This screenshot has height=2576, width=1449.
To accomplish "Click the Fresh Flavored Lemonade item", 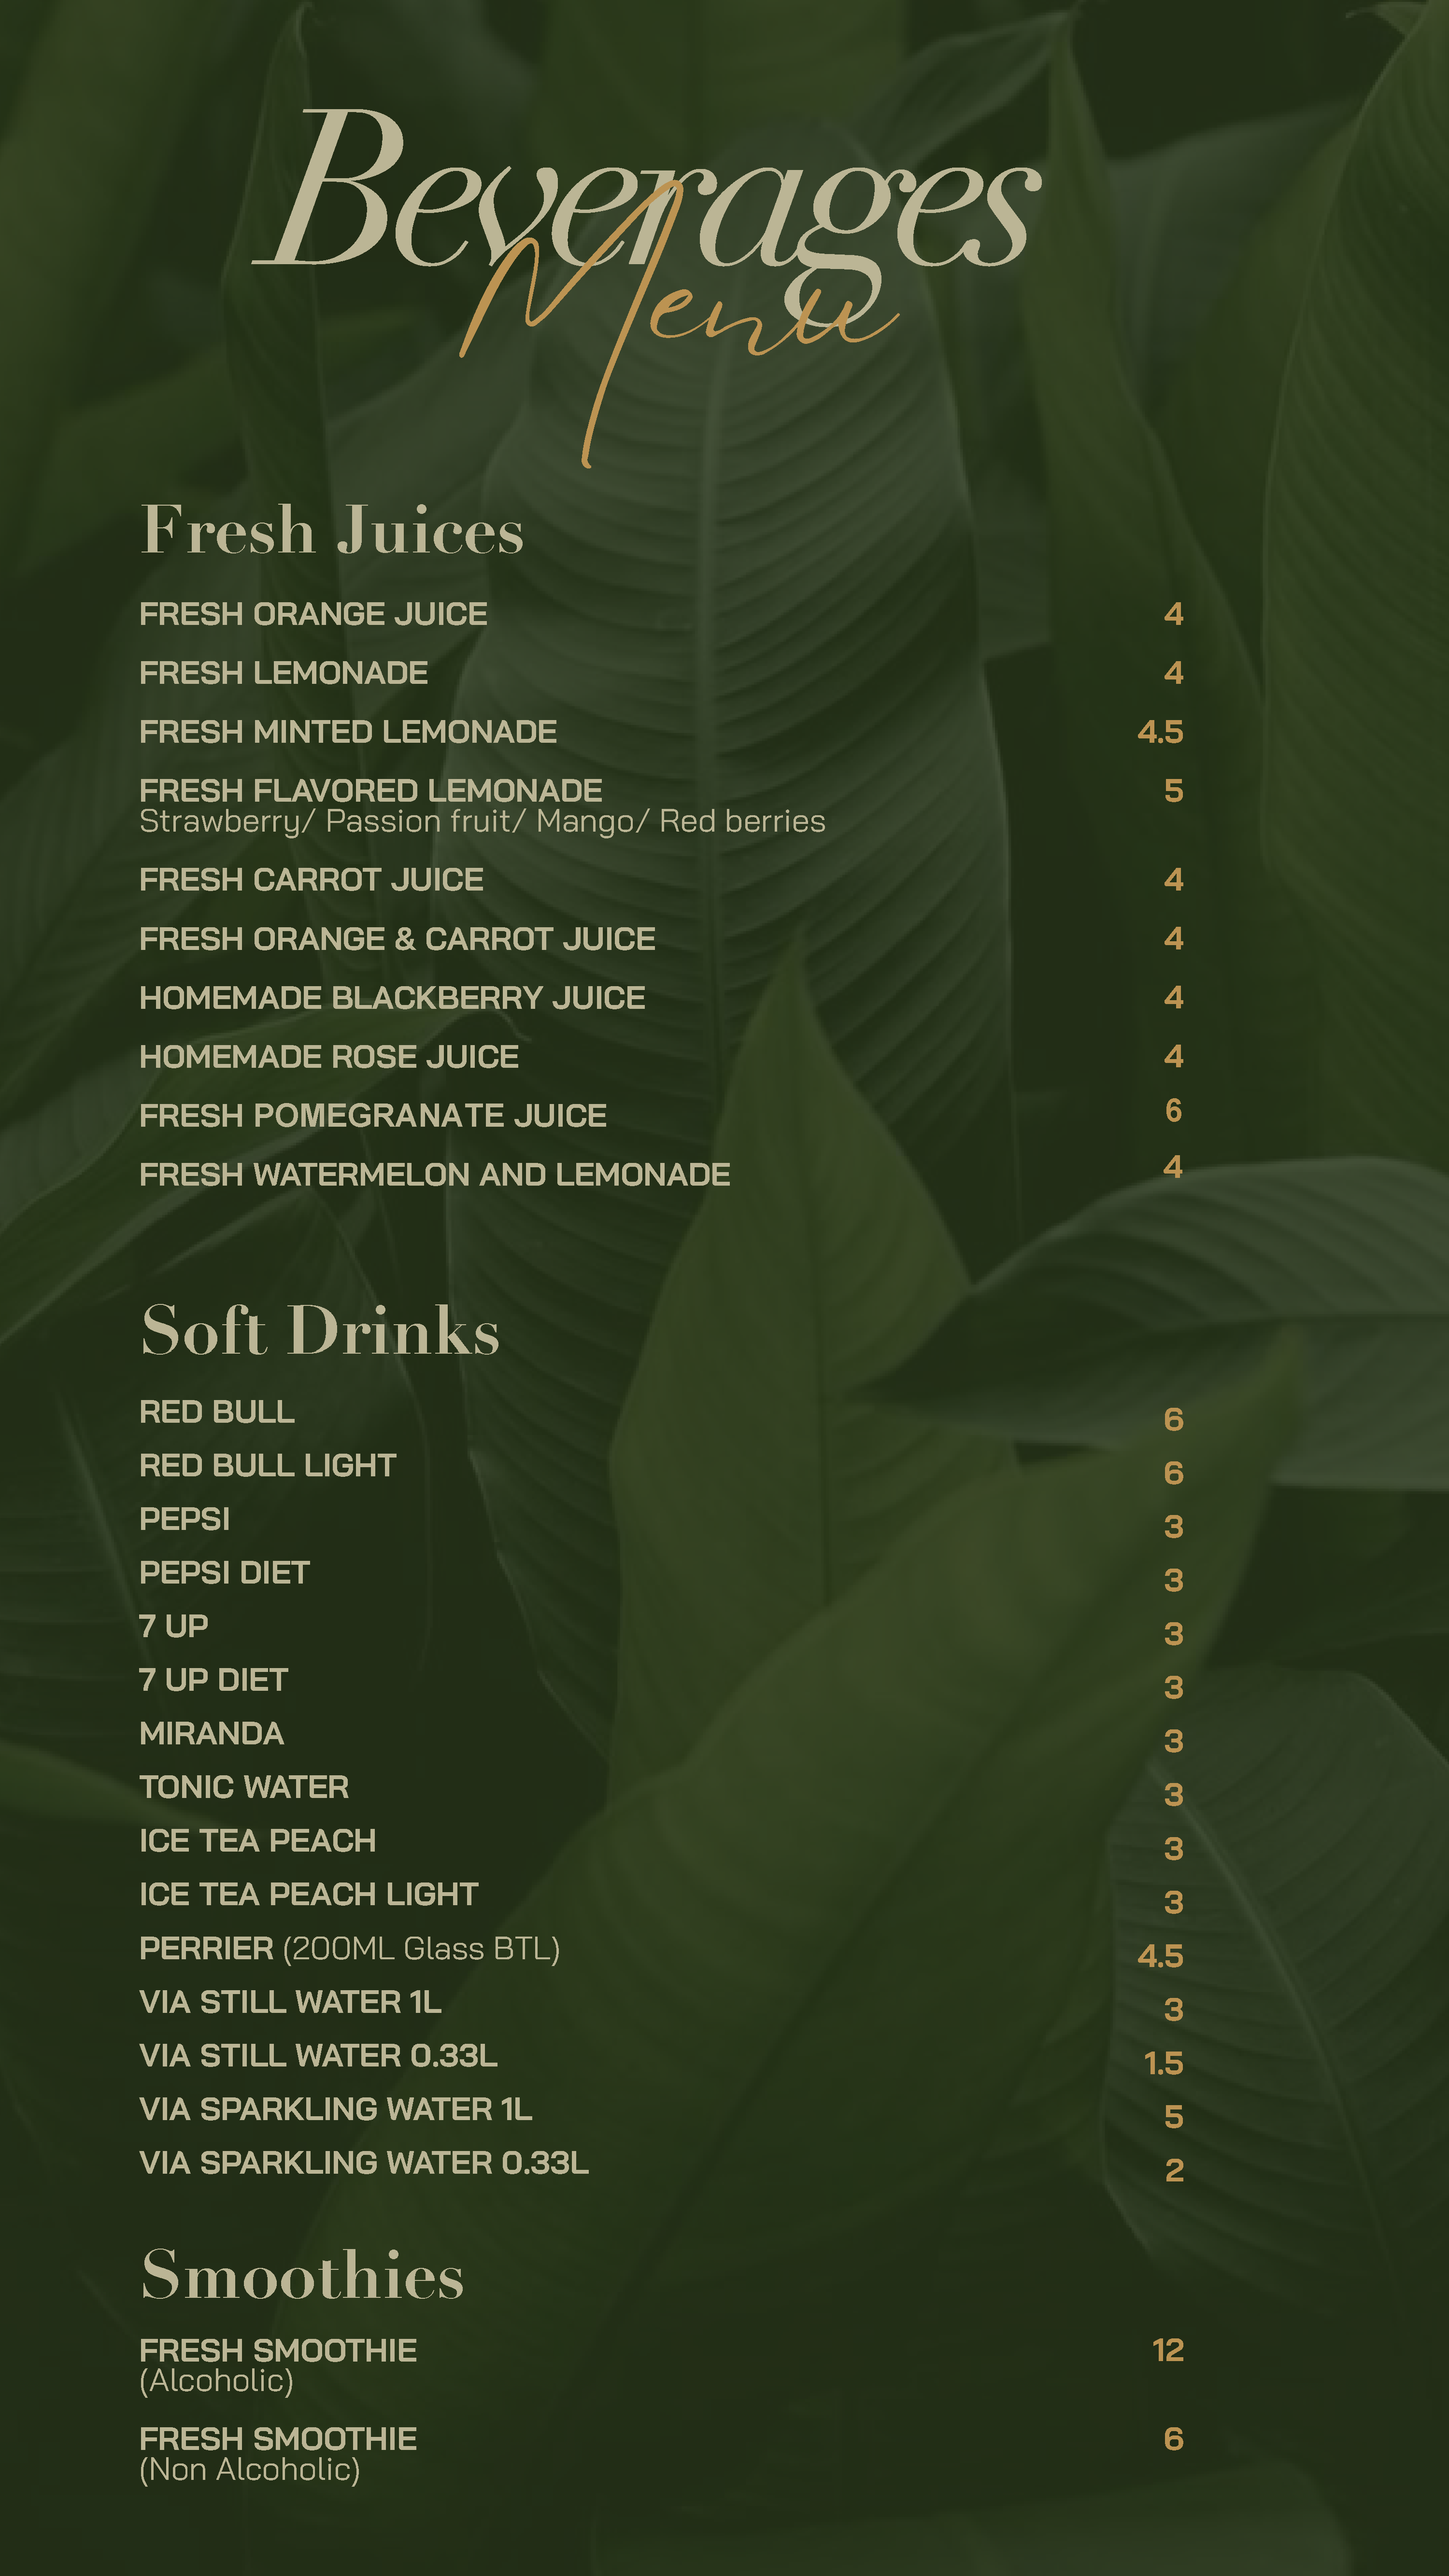I will [x=371, y=790].
